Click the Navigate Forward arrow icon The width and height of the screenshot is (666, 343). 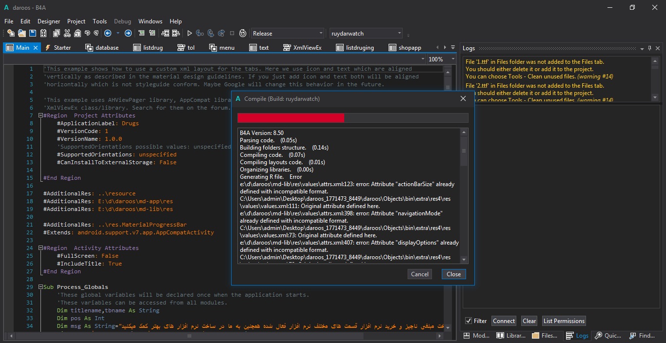pyautogui.click(x=128, y=33)
